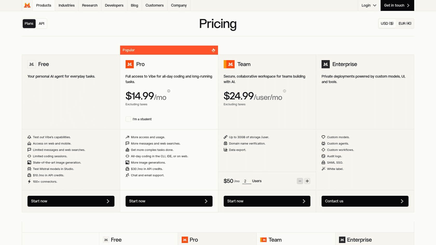Select the API pricing tab
The image size is (436, 245).
42,24
